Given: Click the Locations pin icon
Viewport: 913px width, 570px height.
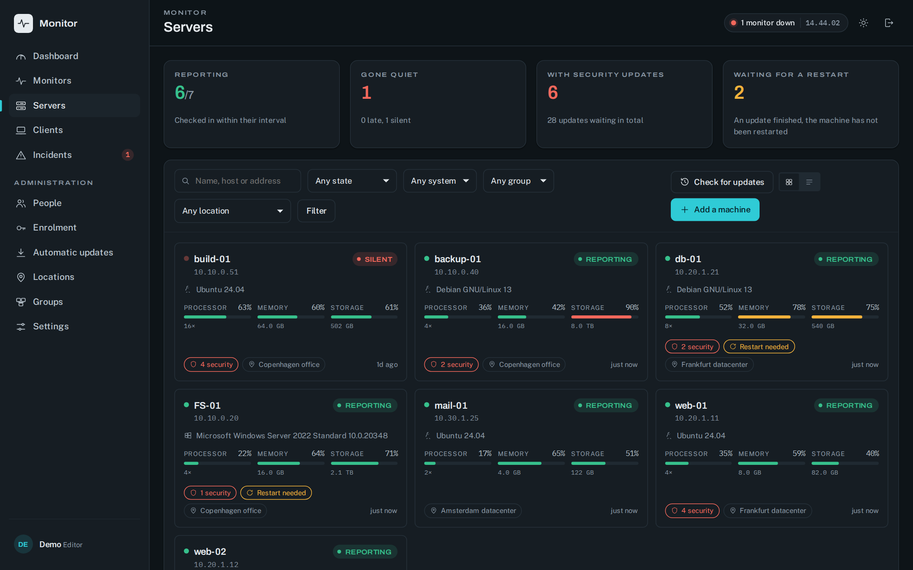Looking at the screenshot, I should 21,277.
